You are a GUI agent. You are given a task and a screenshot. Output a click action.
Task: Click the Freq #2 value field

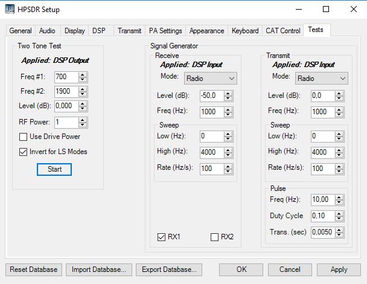click(x=66, y=91)
